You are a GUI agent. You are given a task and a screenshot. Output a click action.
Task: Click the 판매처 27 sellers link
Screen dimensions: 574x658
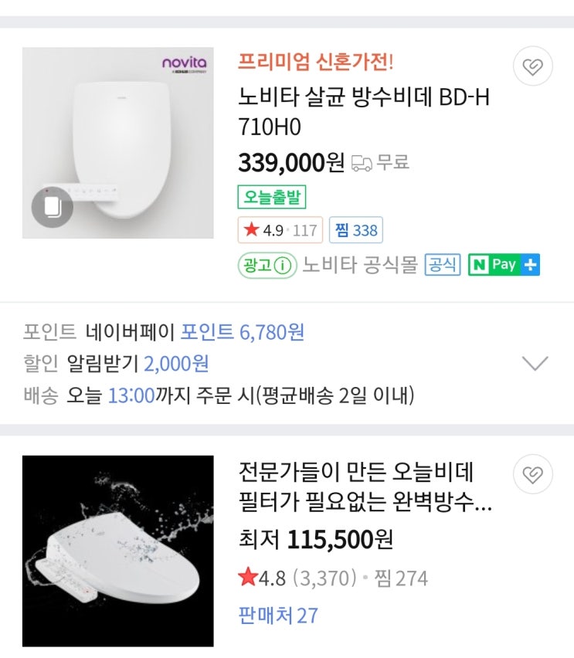(278, 616)
